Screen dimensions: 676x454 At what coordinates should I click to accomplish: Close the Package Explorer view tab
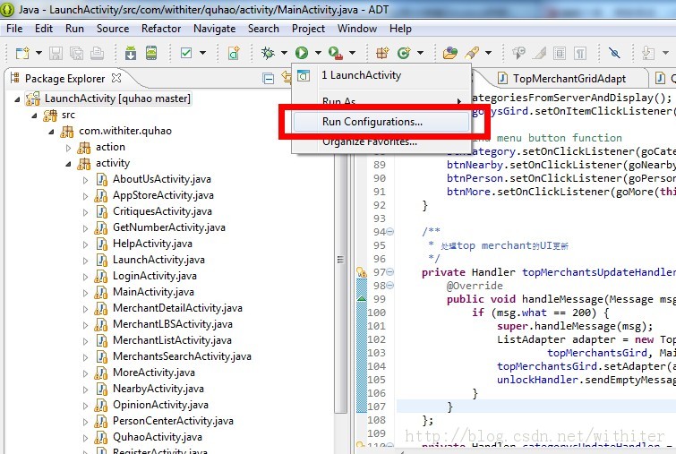tap(116, 79)
